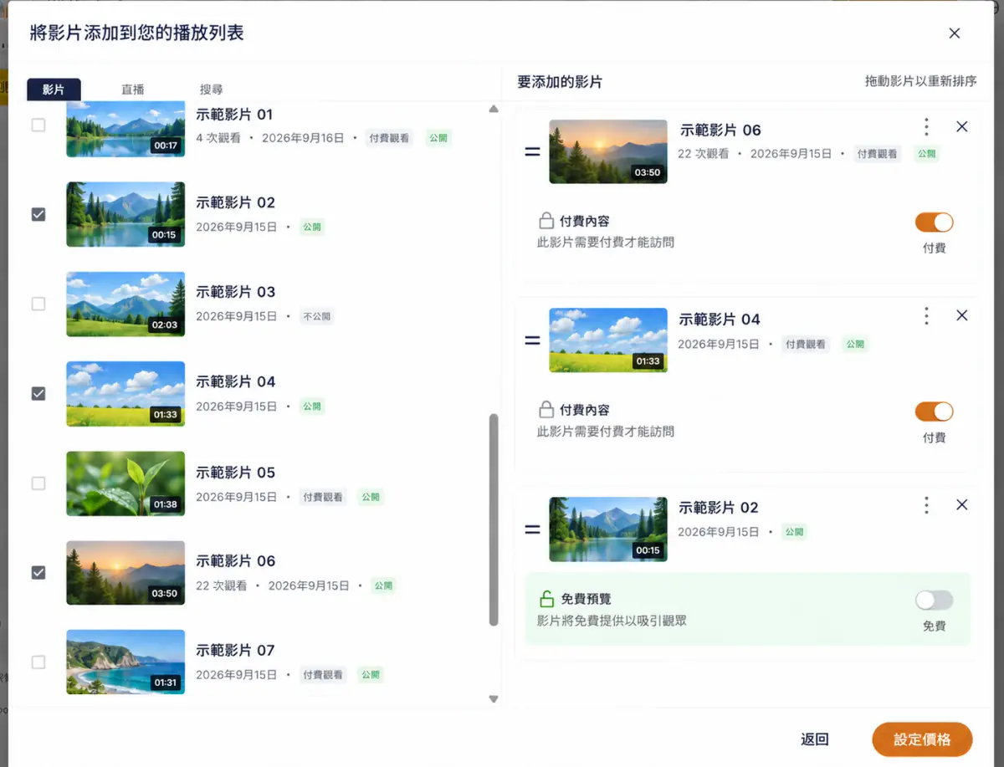
Task: Click the 示範影片 02 thumbnail in added panel
Action: click(x=608, y=529)
